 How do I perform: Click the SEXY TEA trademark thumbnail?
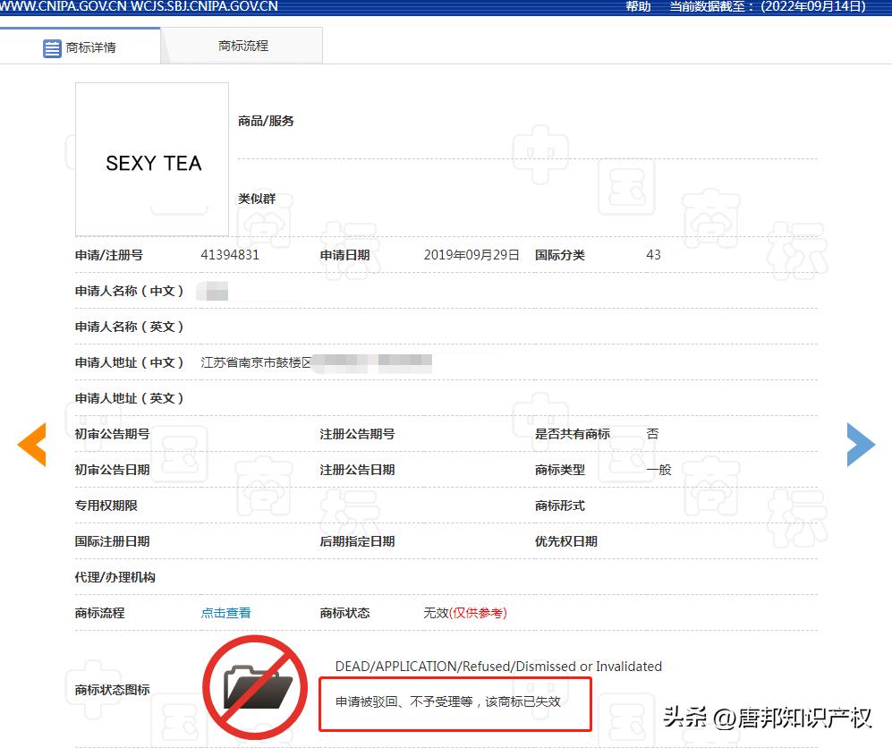[151, 157]
